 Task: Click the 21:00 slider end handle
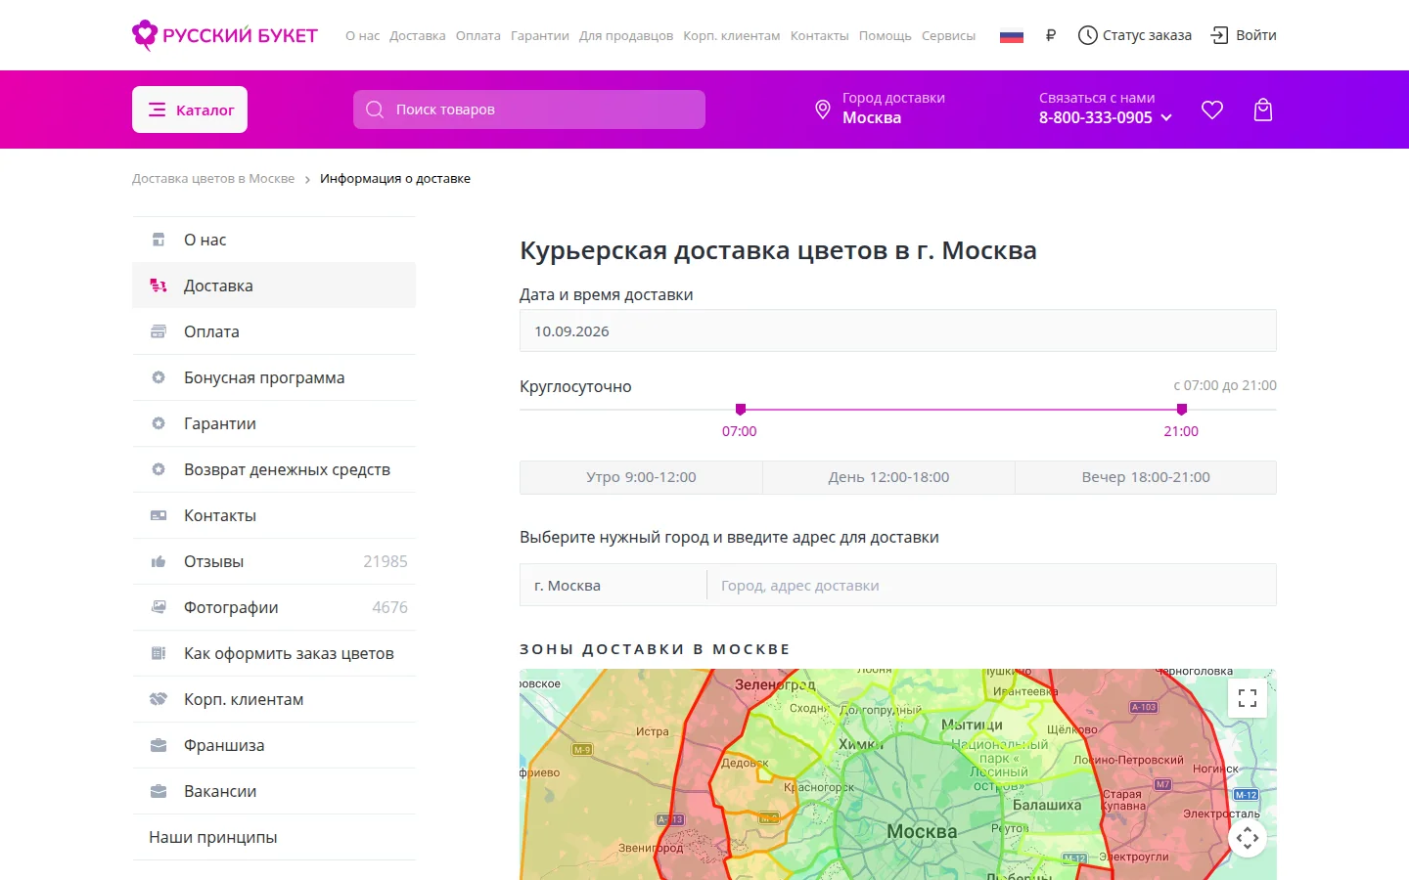(x=1182, y=410)
